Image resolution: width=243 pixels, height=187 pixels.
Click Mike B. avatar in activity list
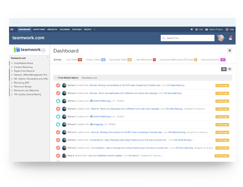pyautogui.click(x=64, y=156)
